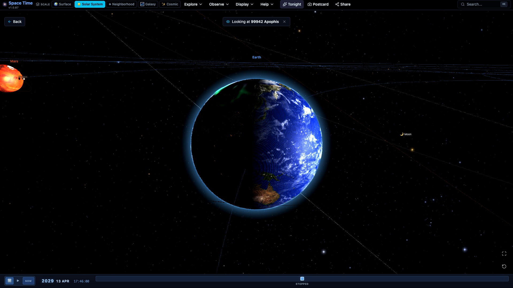Viewport: 513px width, 288px height.
Task: Click the command-K shortcut badge in search
Action: click(x=504, y=4)
